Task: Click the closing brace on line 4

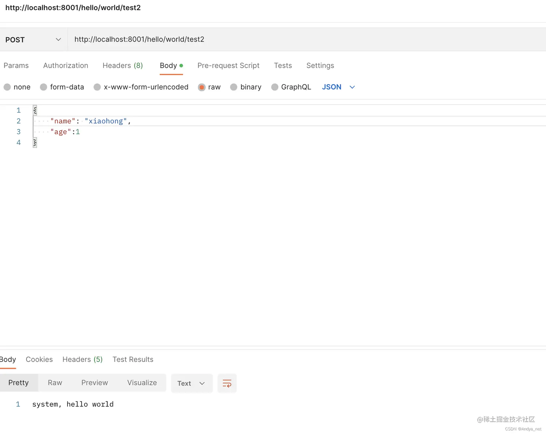Action: (x=35, y=143)
